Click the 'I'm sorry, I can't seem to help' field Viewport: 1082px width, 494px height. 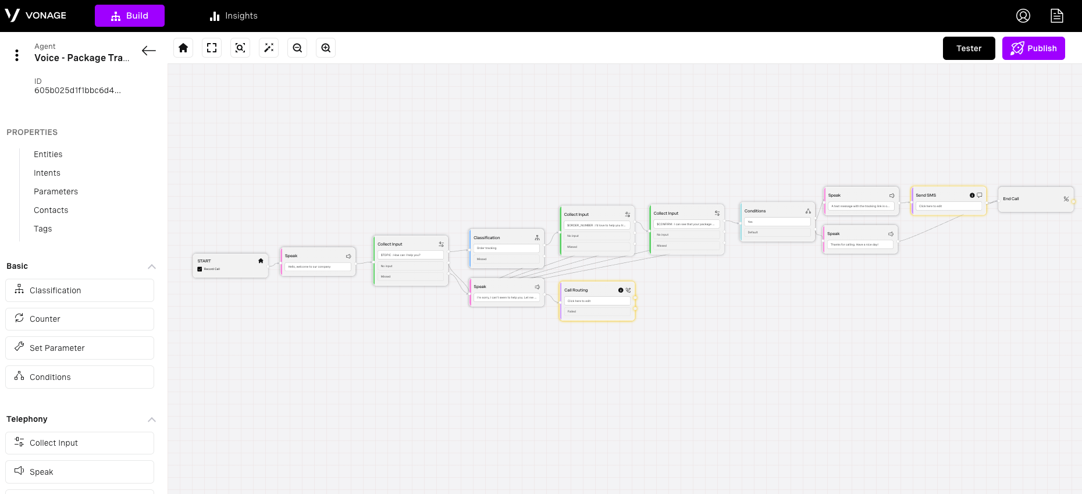507,297
